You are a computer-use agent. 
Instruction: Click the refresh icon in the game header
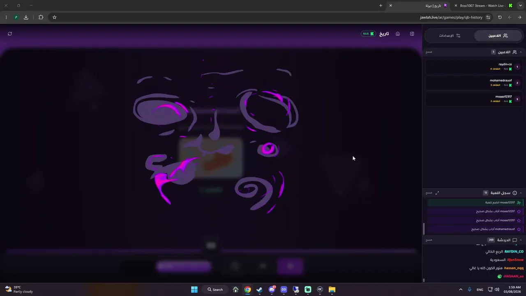tap(10, 34)
